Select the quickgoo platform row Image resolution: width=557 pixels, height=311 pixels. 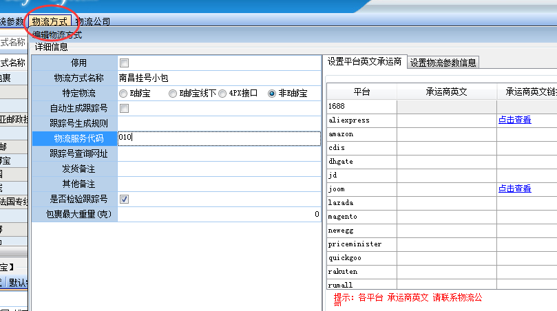coord(361,258)
